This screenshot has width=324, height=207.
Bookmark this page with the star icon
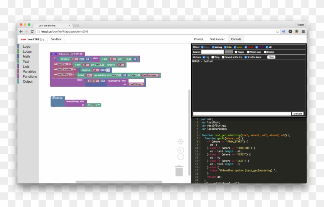(277, 32)
